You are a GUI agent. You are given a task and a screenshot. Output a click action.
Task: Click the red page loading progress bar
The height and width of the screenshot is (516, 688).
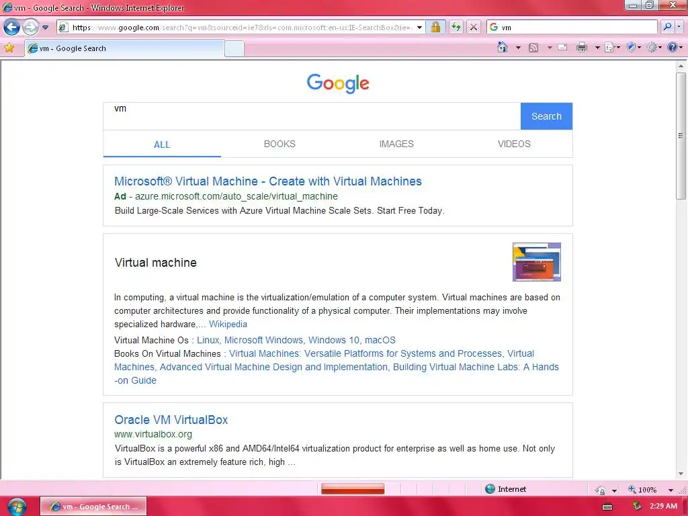353,489
